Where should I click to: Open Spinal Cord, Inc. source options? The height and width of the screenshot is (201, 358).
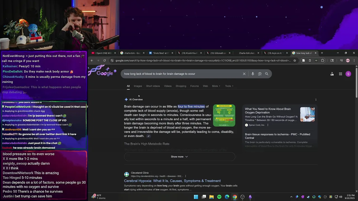tap(268, 125)
